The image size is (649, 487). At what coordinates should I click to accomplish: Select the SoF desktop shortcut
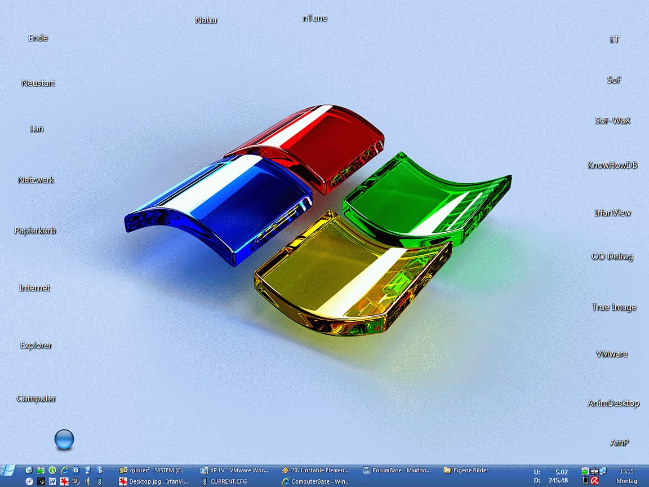point(614,80)
